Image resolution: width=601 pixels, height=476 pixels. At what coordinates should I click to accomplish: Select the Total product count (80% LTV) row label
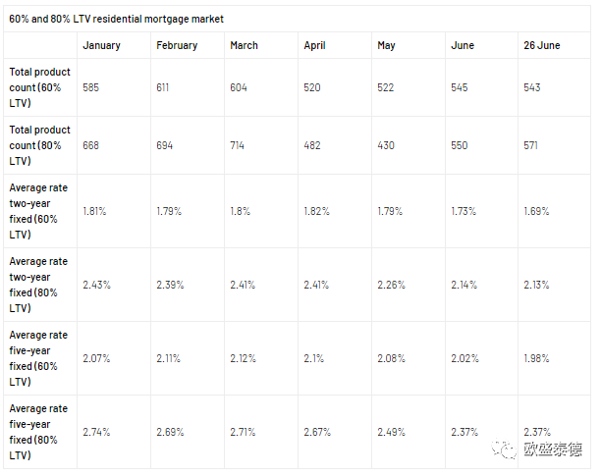click(38, 145)
